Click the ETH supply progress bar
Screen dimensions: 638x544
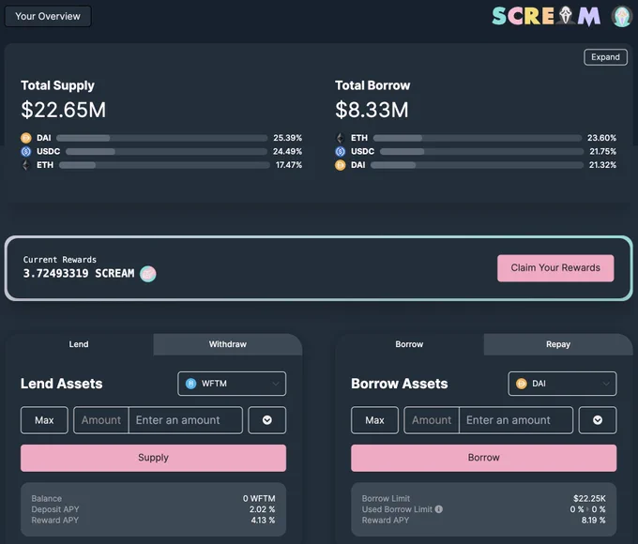[x=164, y=165]
